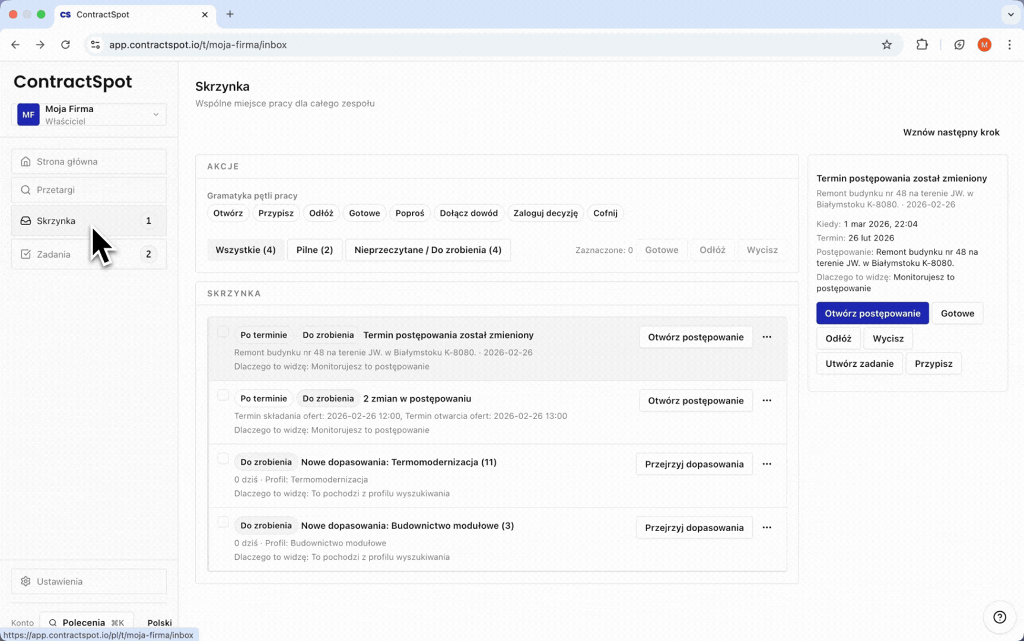Open more options for Termomodernizacja row

pos(767,464)
